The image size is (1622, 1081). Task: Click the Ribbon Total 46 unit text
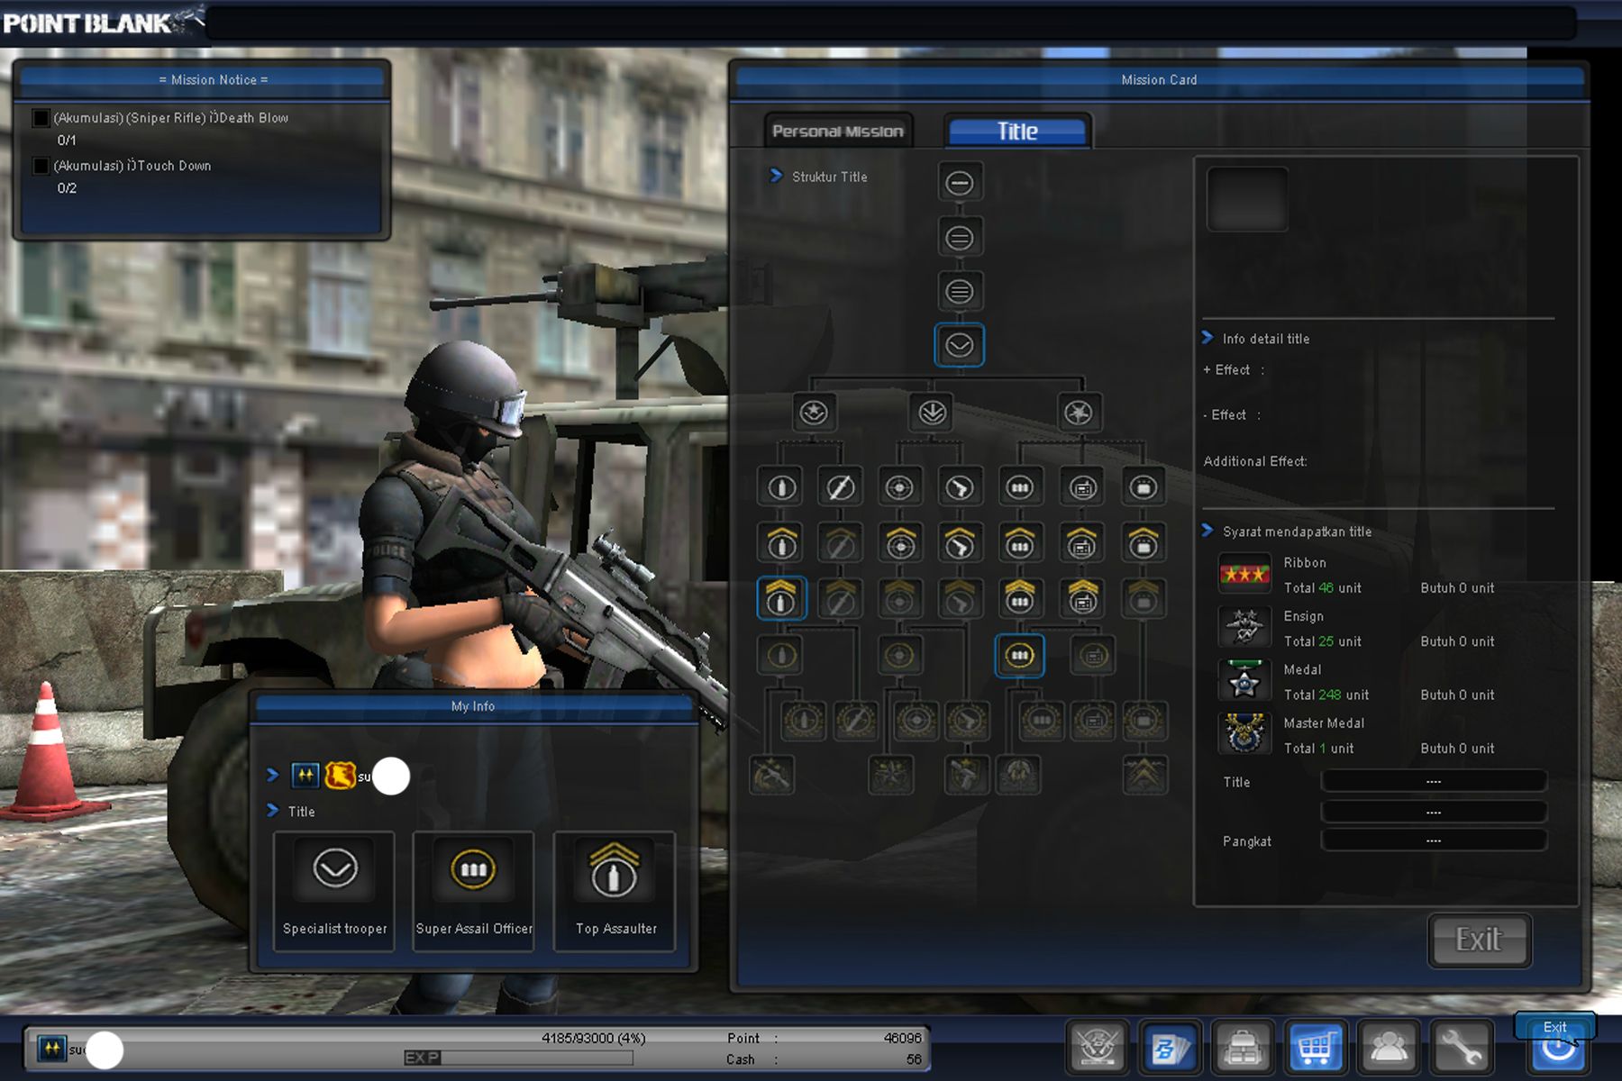pyautogui.click(x=1322, y=588)
